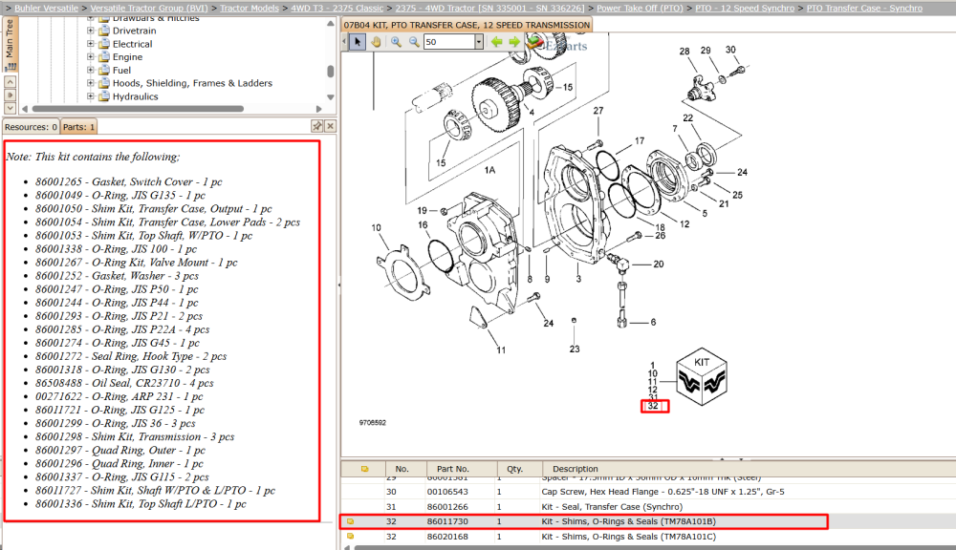Select Hoods, Shielding, Frames & Ladders label
This screenshot has height=550, width=956.
pos(193,83)
